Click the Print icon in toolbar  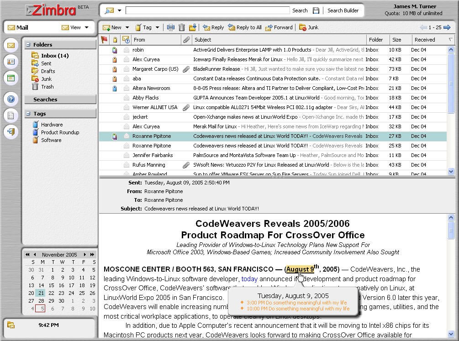click(171, 27)
